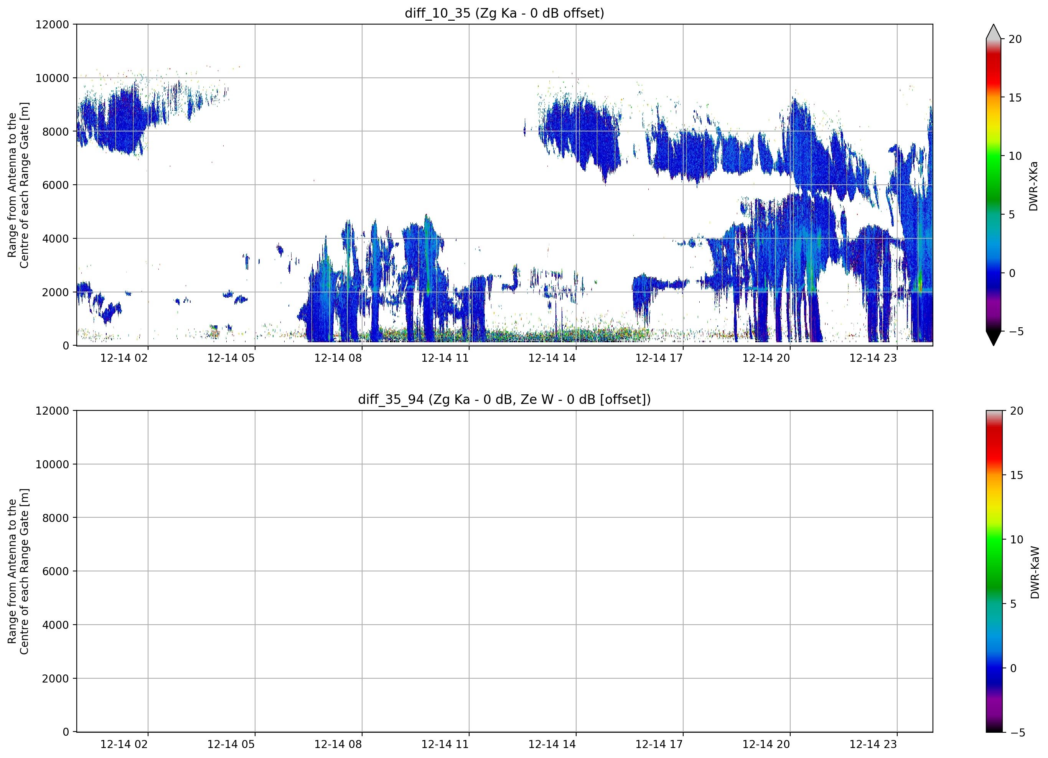Click the 0 tick on the DWR-KaW colorbar
1048x758 pixels.
[1013, 668]
